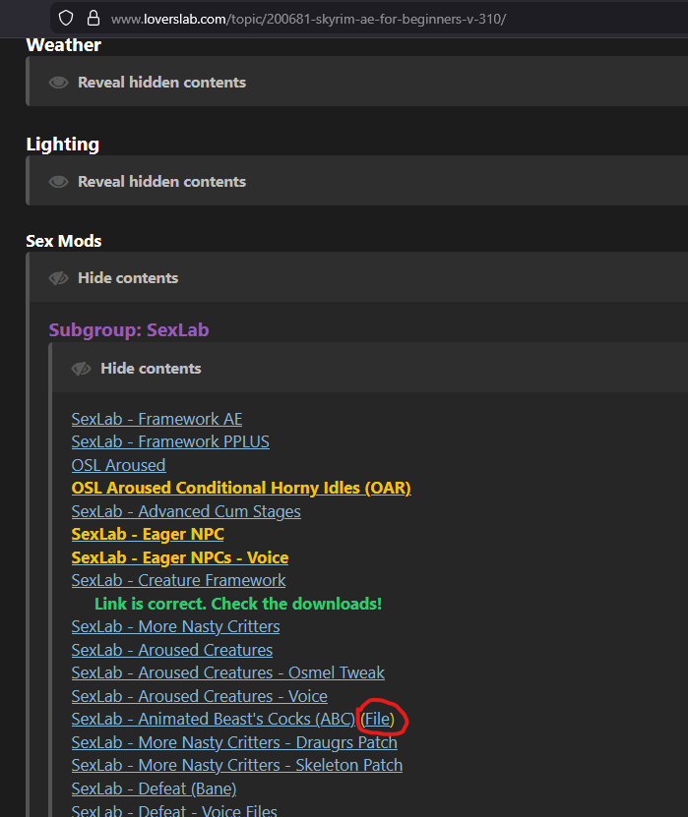Click green note 'Link is correct. Check the downloads!'
The height and width of the screenshot is (817, 688).
click(238, 604)
